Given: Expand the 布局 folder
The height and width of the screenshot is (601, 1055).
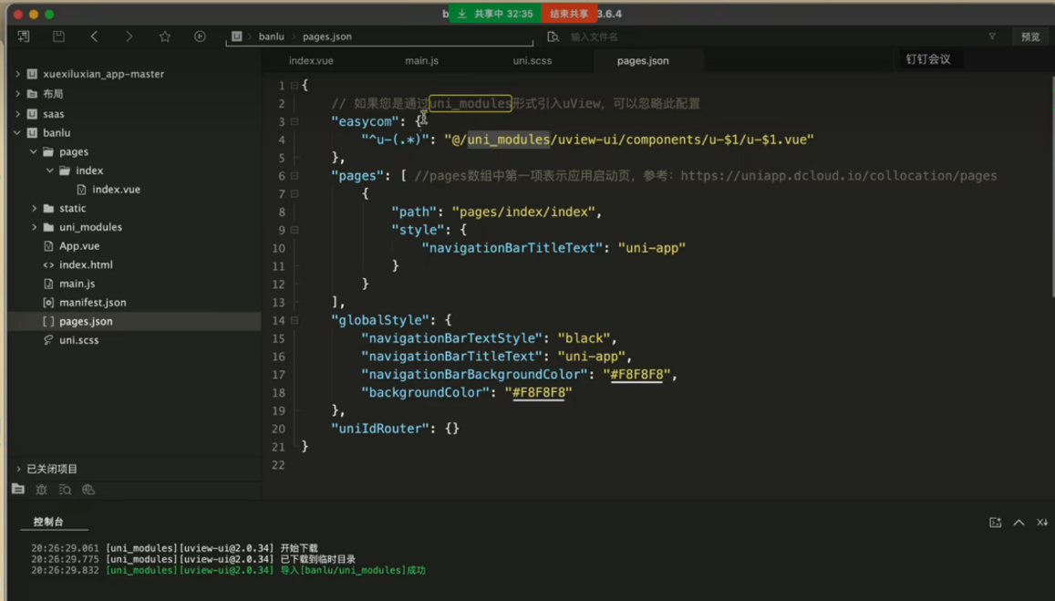Looking at the screenshot, I should point(18,94).
